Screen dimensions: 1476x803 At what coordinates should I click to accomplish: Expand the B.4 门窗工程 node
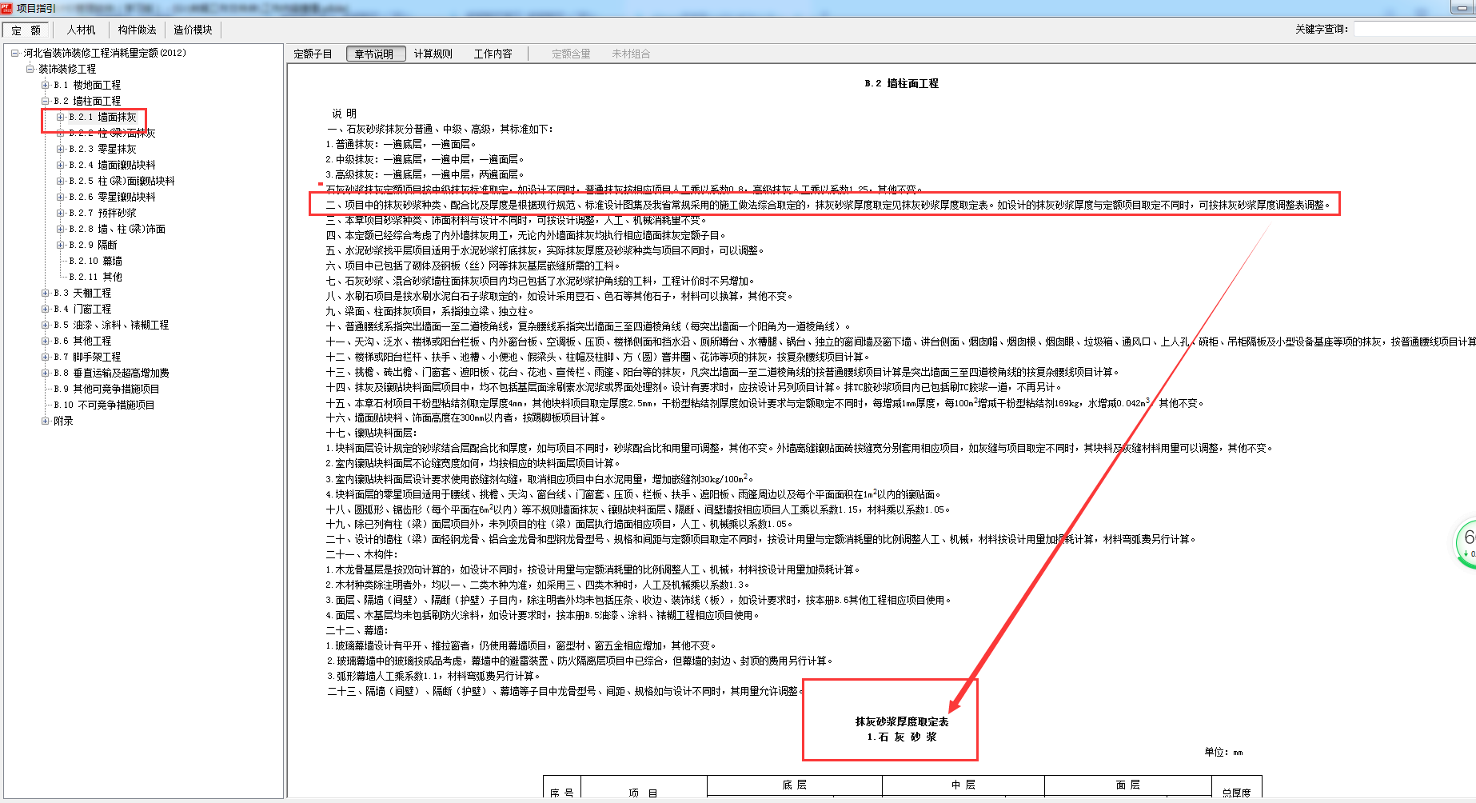[46, 309]
